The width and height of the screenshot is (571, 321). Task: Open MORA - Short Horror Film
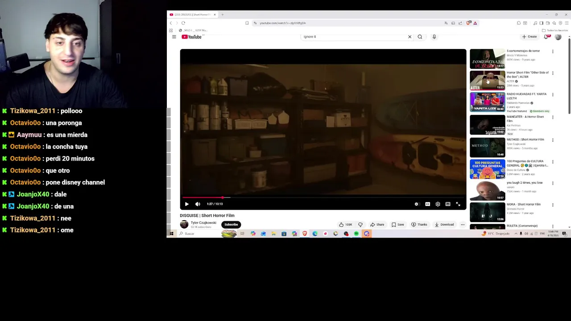(x=487, y=213)
